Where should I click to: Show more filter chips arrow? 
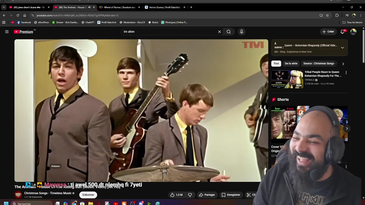[x=343, y=64]
